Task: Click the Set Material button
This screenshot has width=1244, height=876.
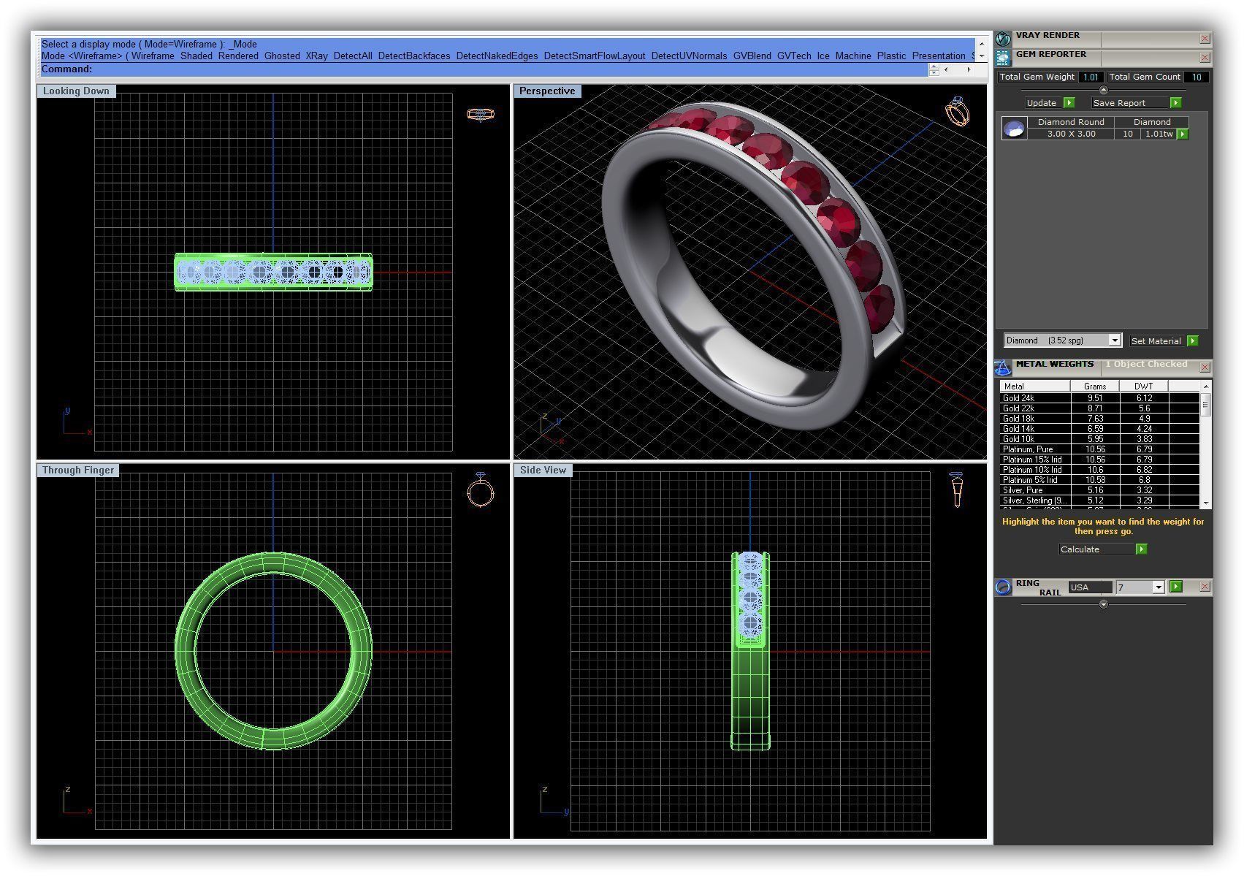Action: coord(1156,341)
